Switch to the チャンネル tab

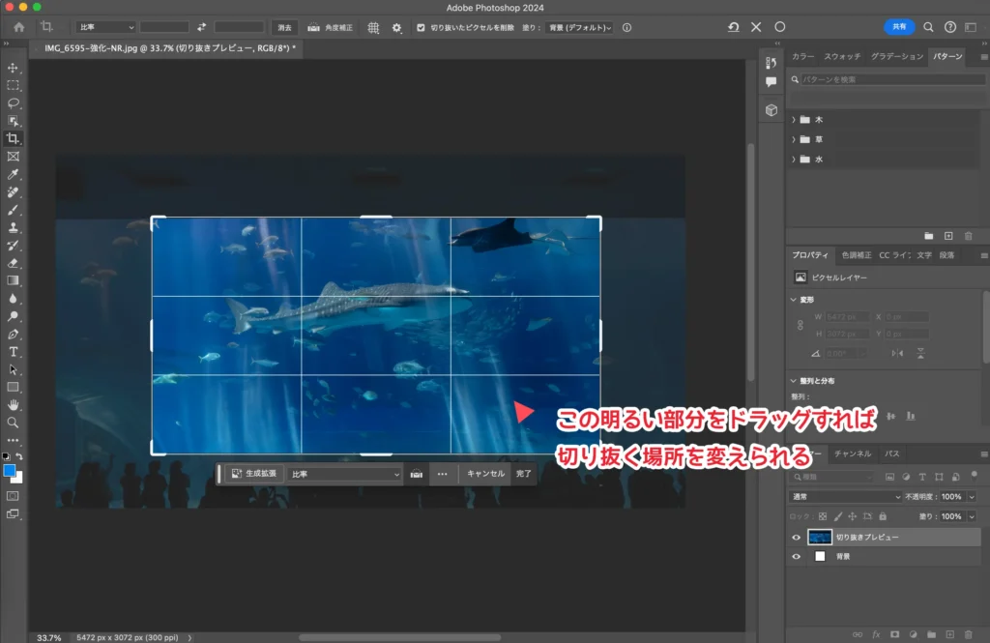852,453
